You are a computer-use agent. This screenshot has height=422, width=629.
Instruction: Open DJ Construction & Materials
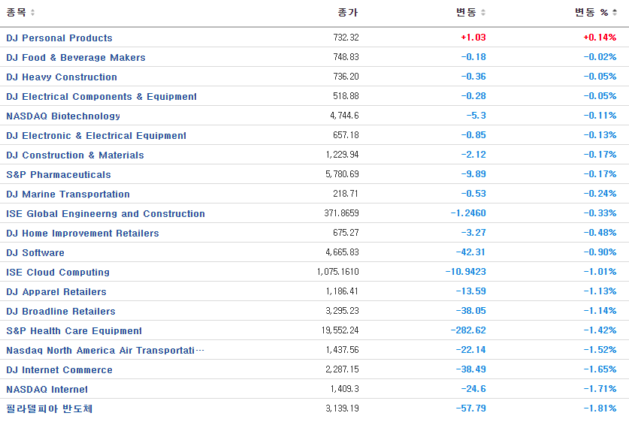point(75,155)
